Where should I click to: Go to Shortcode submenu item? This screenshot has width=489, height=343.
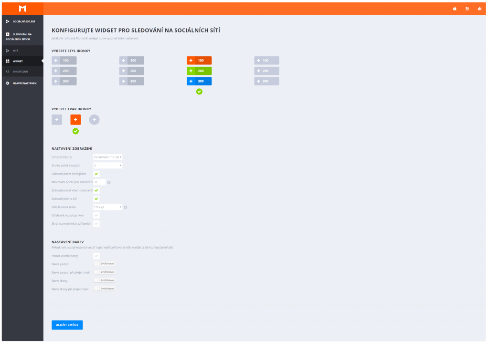[22, 72]
